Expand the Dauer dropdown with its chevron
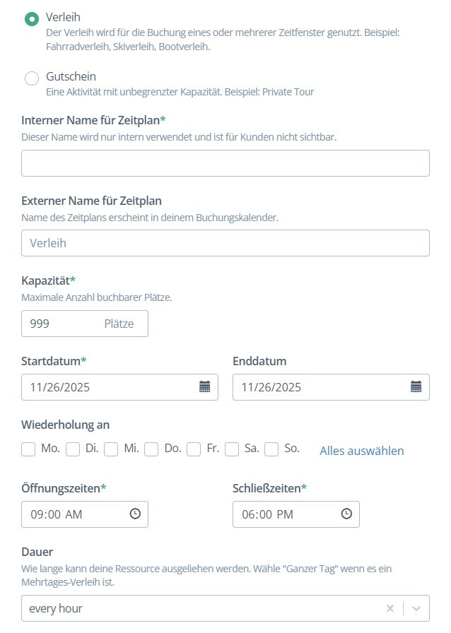The width and height of the screenshot is (451, 633). pos(416,608)
